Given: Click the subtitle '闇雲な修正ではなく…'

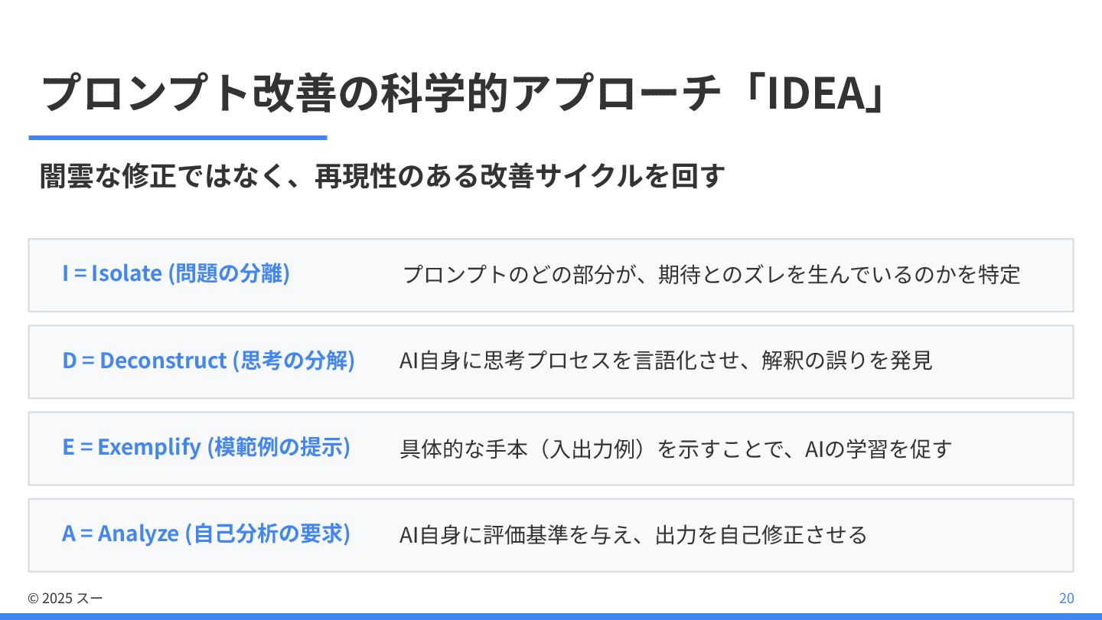Looking at the screenshot, I should click(382, 177).
